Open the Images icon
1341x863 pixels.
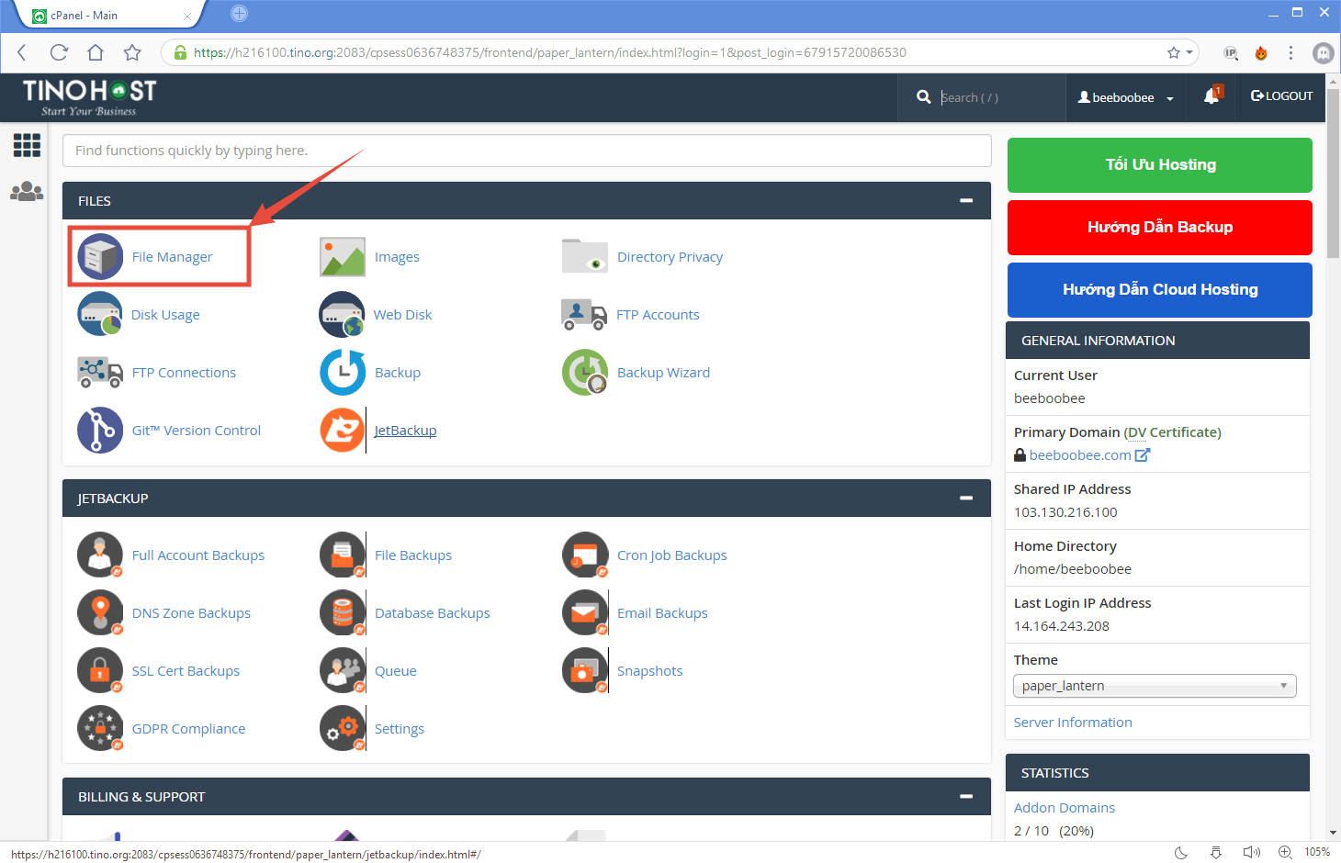343,256
